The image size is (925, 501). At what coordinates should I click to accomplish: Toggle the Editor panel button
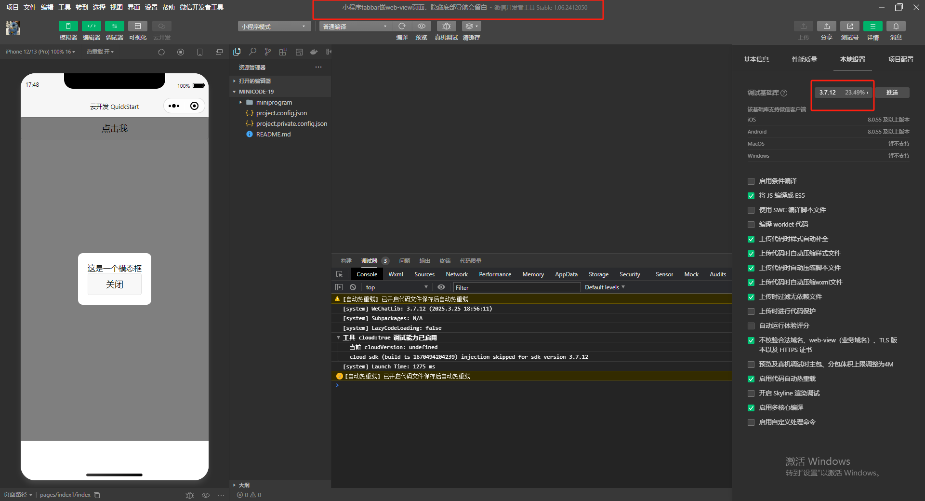tap(91, 26)
